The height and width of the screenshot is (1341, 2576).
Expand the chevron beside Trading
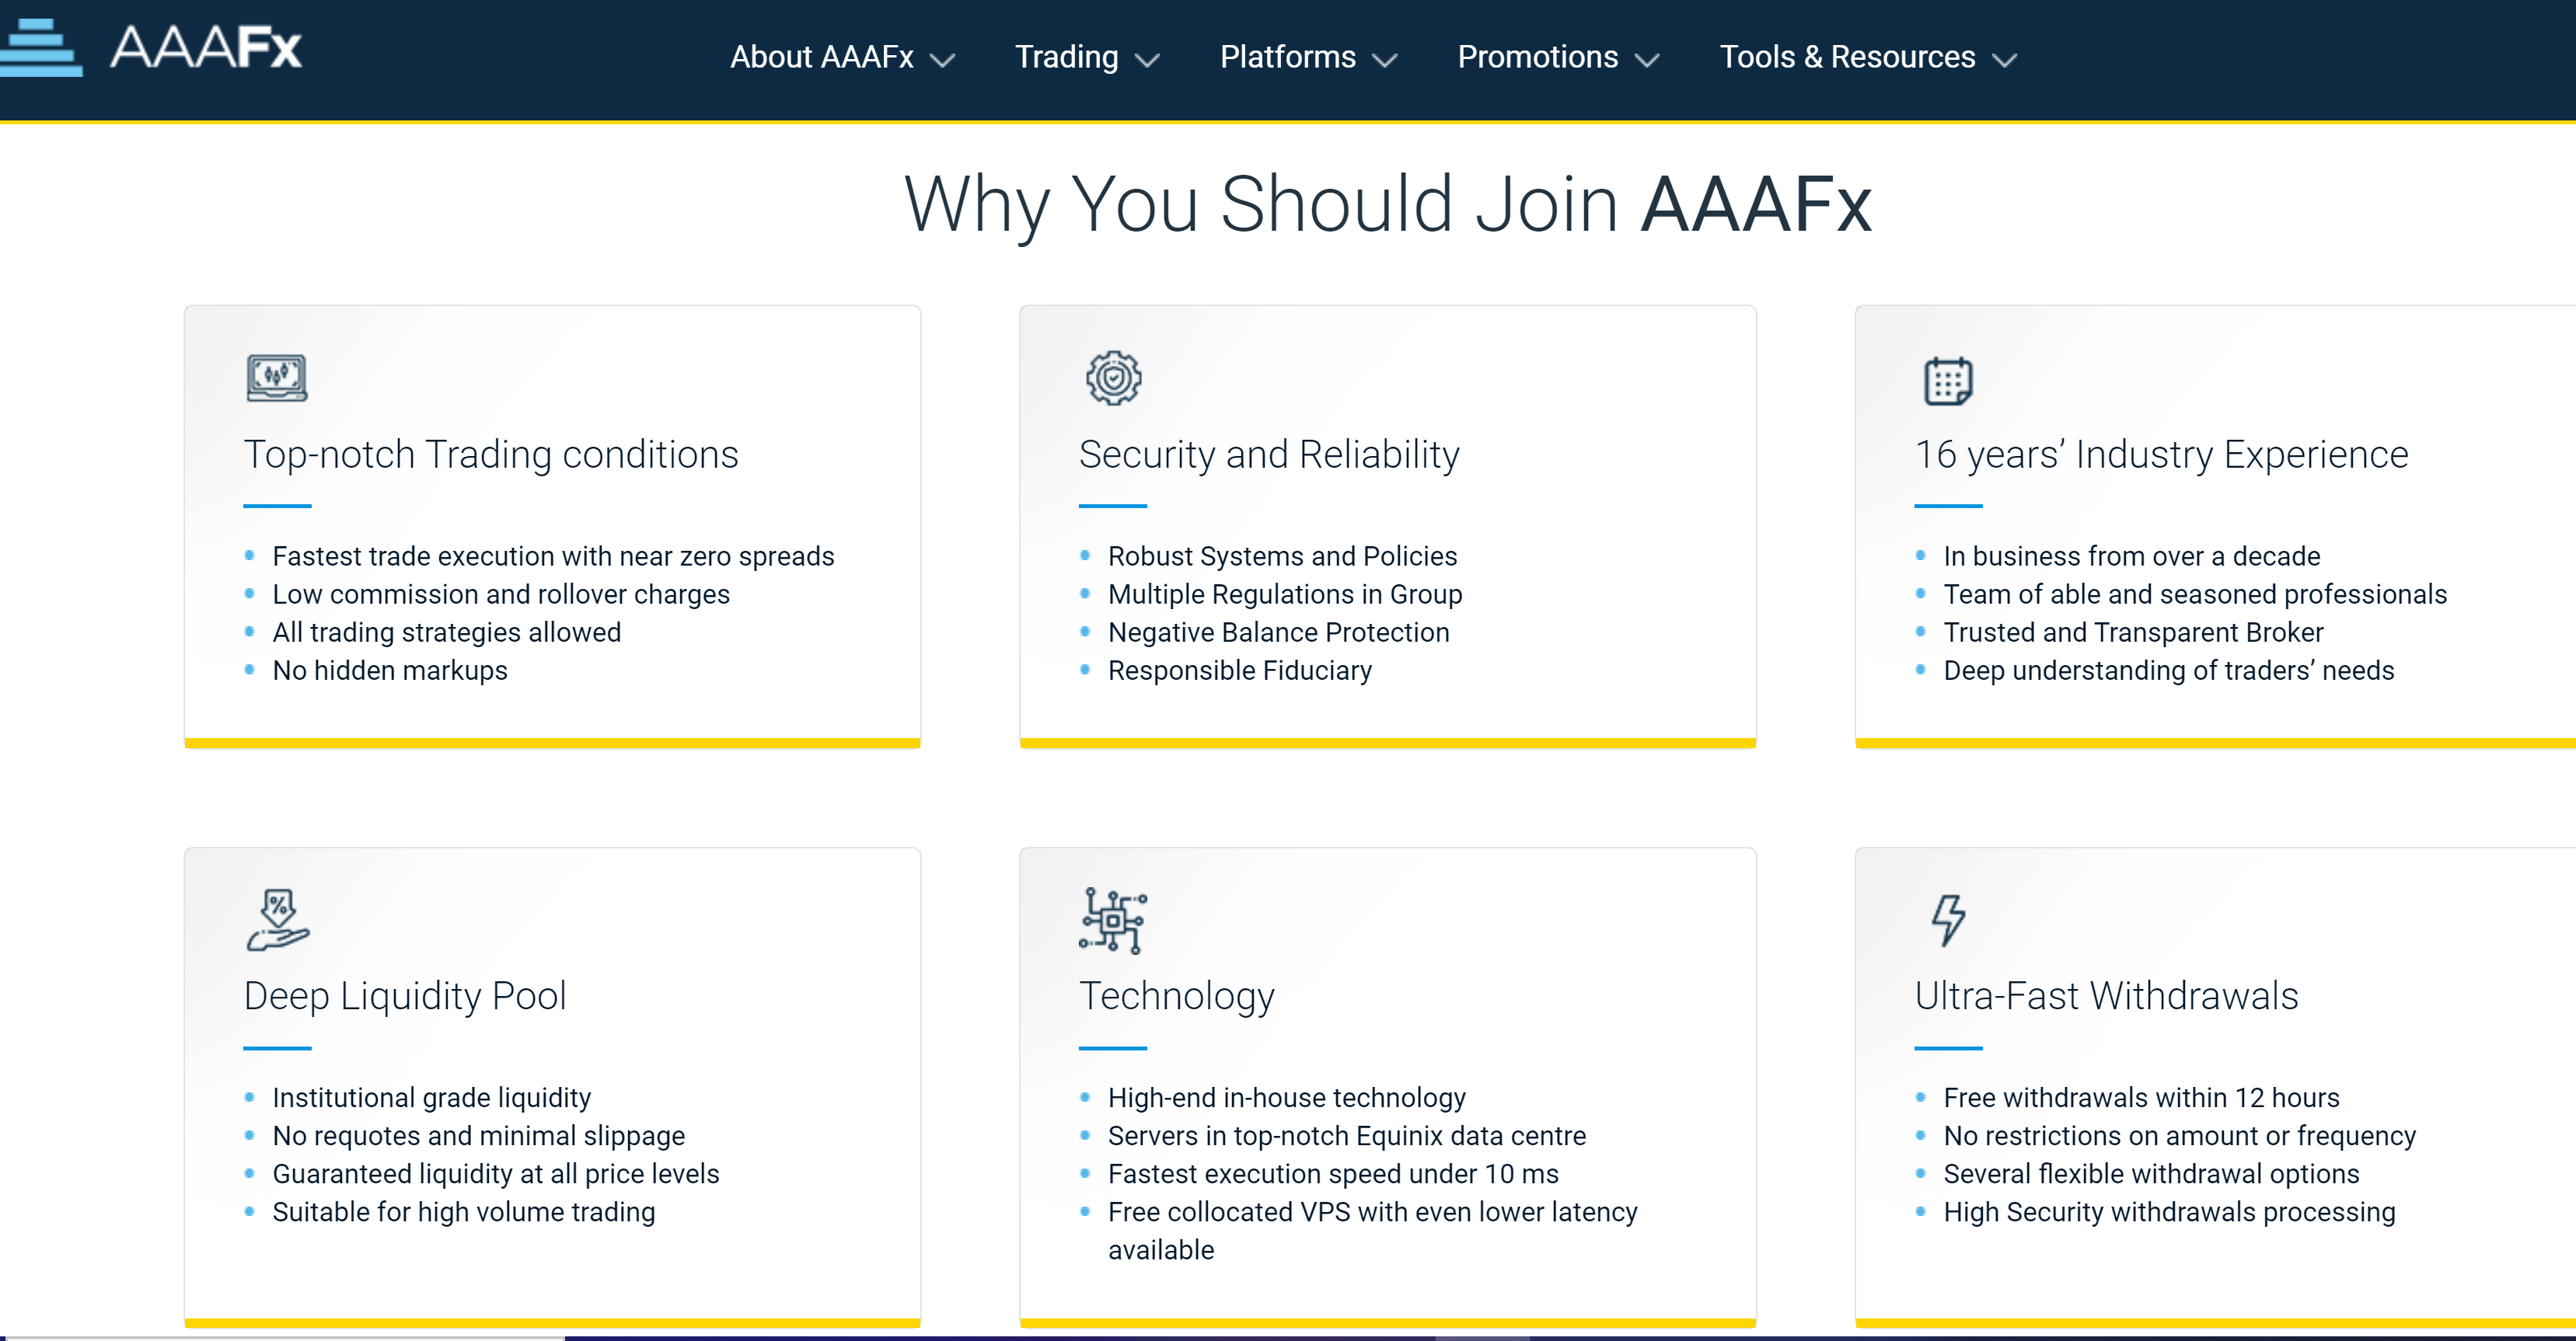point(1147,60)
